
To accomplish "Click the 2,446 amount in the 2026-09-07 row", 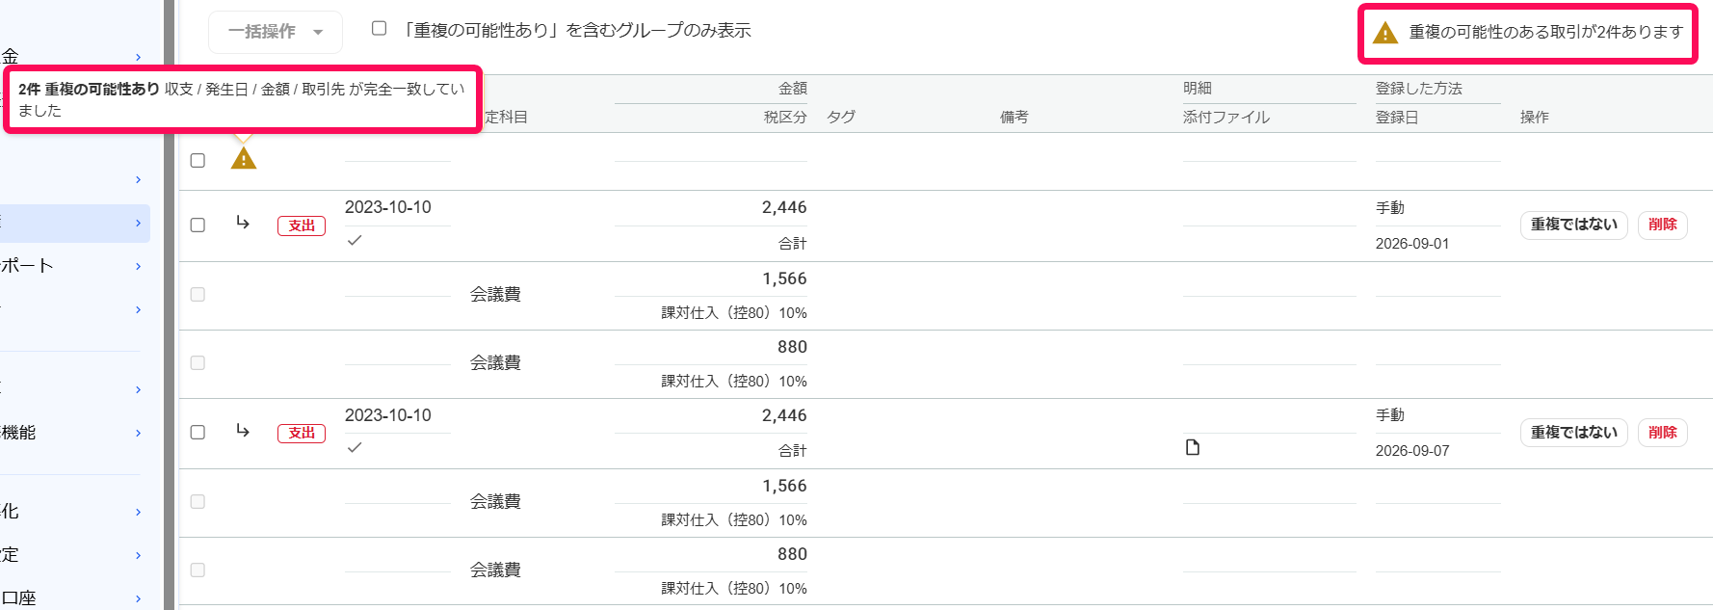I will pos(784,416).
